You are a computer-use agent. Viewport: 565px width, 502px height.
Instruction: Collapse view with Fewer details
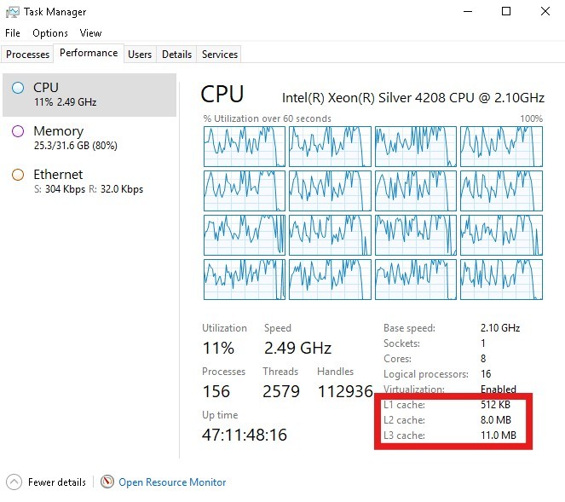coord(56,482)
